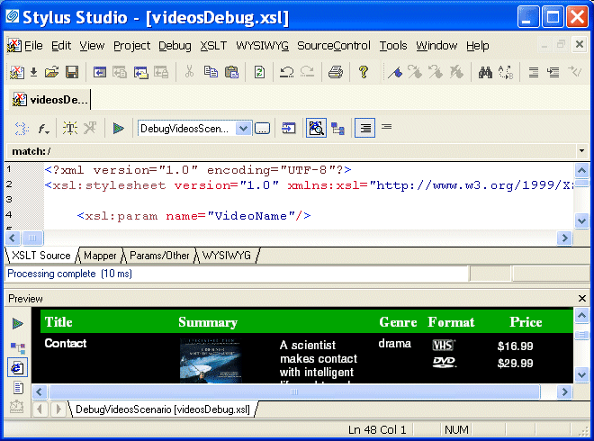Image resolution: width=594 pixels, height=441 pixels.
Task: Click the Preview horizontal scrollbar thumb
Action: pyautogui.click(x=294, y=392)
